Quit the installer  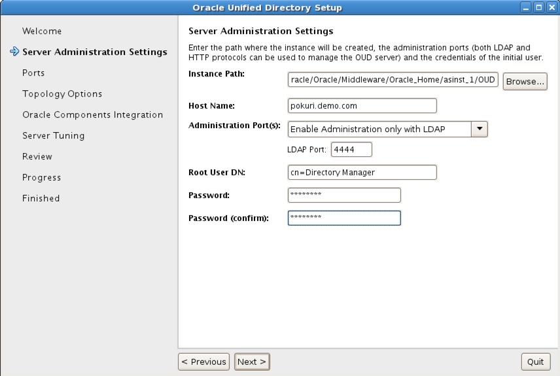[x=535, y=362]
